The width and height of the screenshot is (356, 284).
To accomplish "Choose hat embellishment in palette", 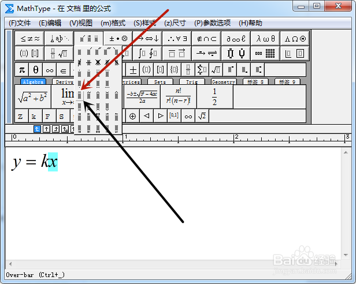I will point(117,95).
